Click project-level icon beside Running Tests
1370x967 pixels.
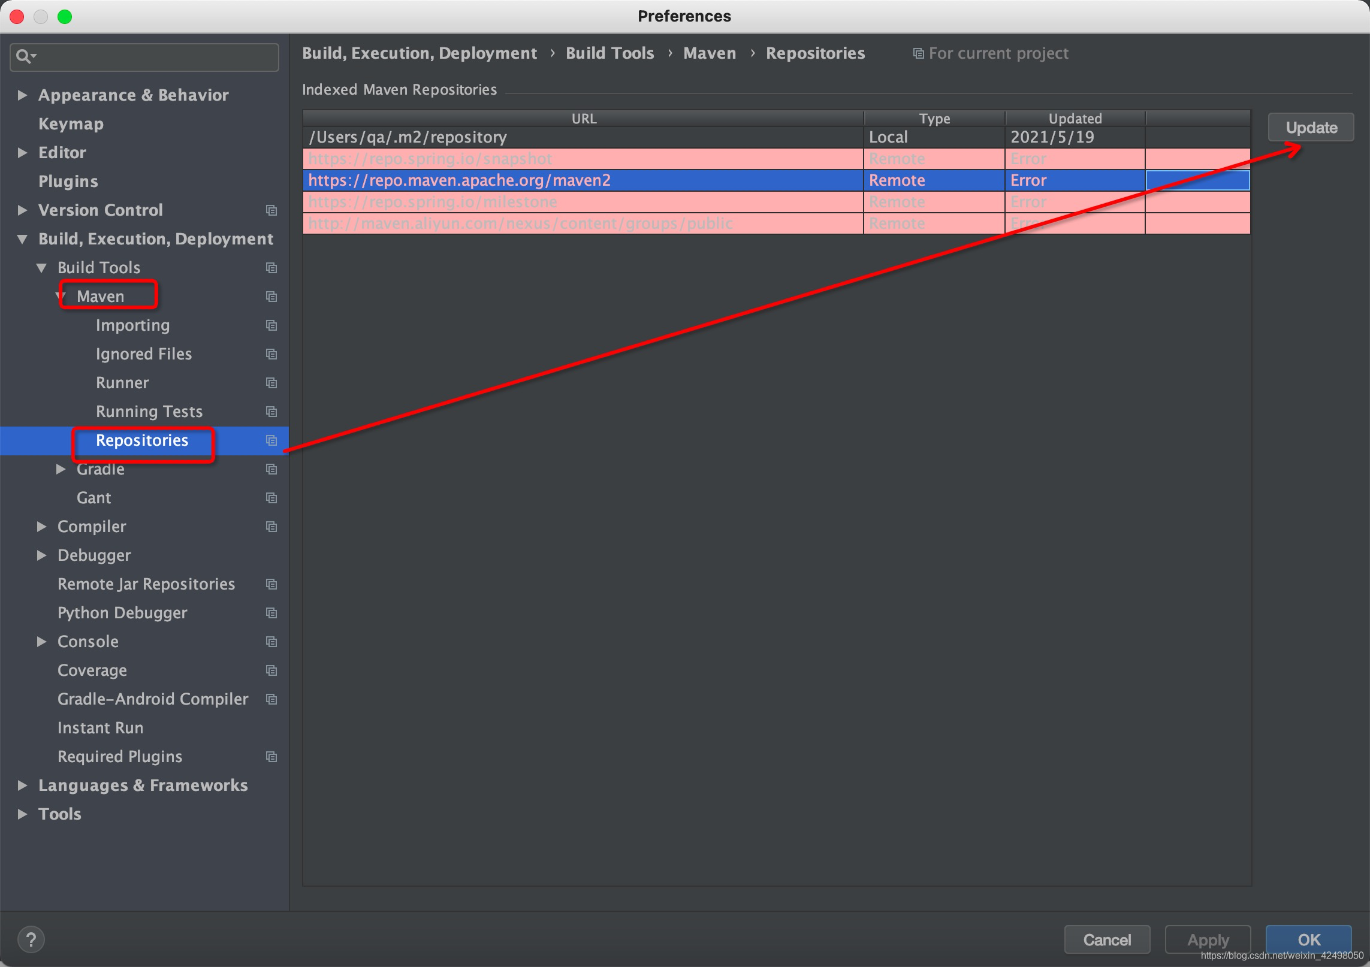coord(271,412)
